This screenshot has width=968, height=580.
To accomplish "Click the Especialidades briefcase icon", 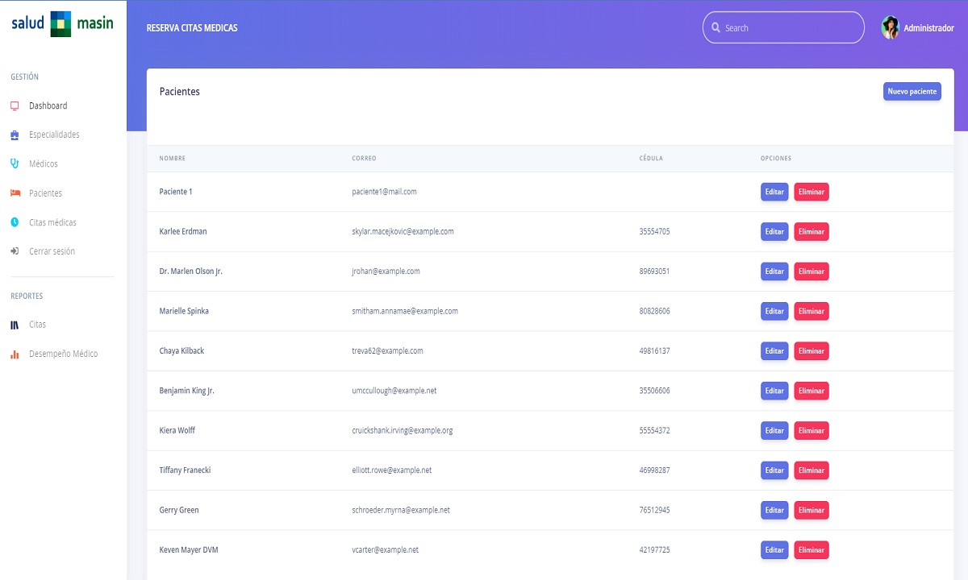I will click(15, 135).
